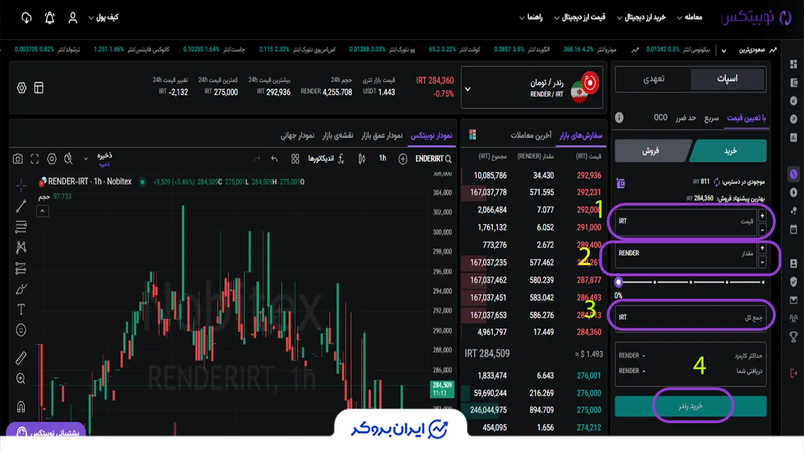This screenshot has height=452, width=804.
Task: Open the 1h timeframe selector
Action: pos(383,159)
